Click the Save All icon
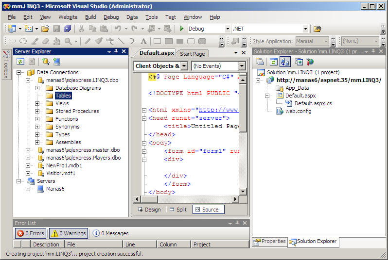Screen dimensions: 388x260 point(68,29)
